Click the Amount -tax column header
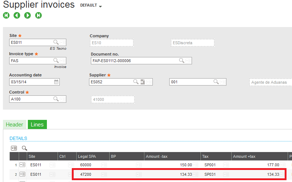 point(157,156)
